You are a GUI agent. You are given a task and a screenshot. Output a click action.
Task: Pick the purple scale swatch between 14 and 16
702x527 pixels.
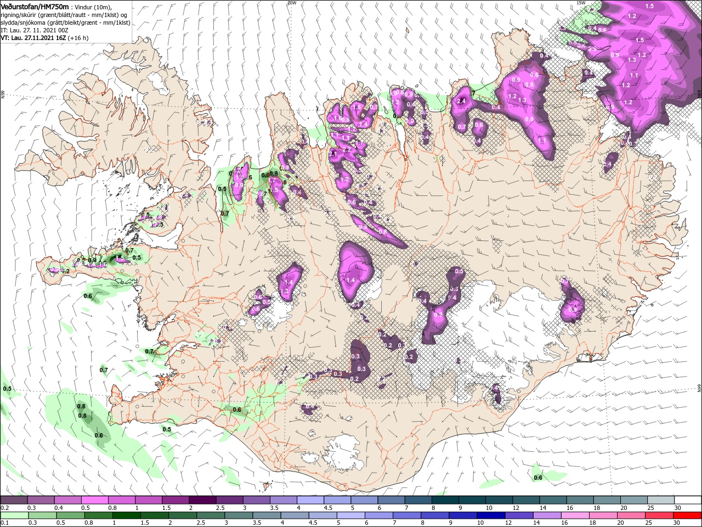(554, 500)
